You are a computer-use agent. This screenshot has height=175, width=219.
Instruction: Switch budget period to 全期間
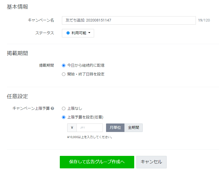point(133,127)
